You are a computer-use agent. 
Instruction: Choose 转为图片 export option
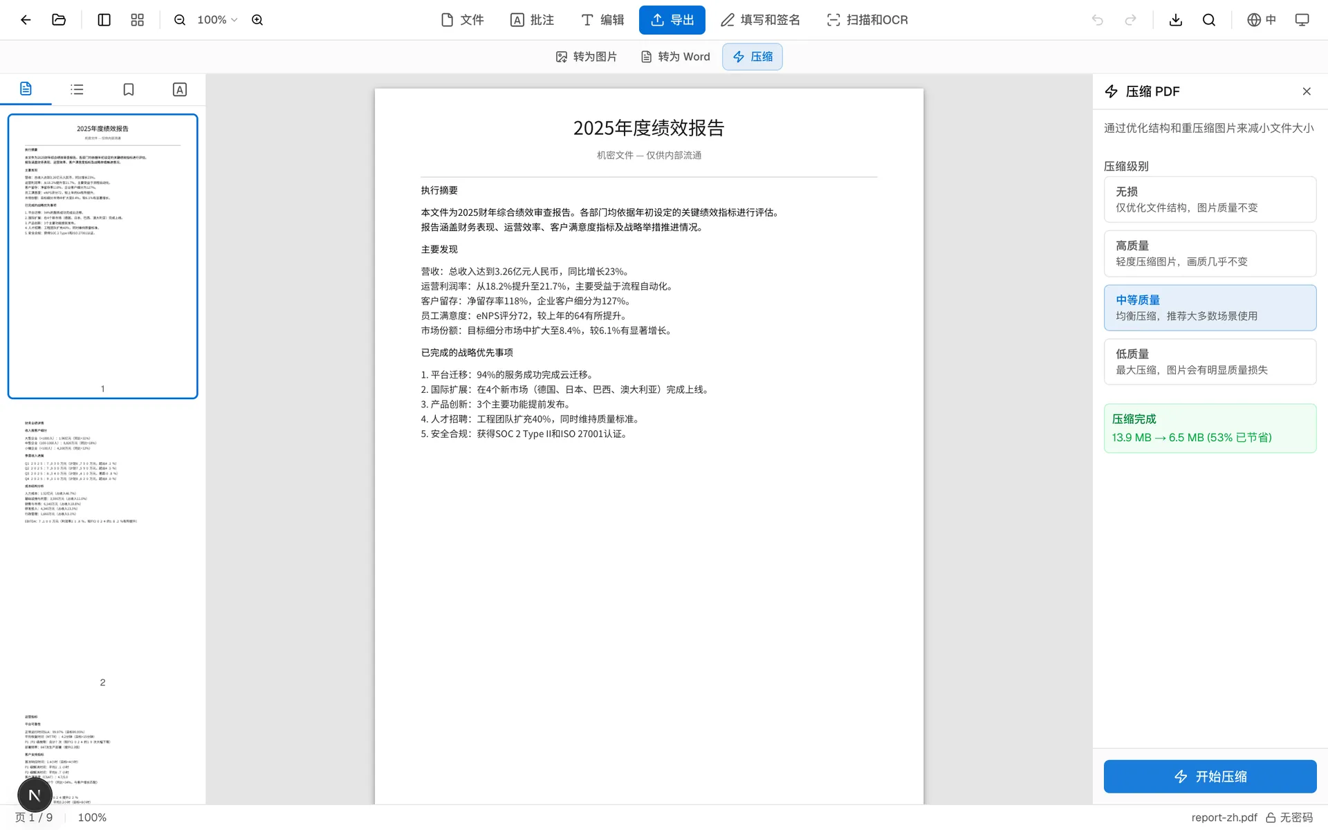[587, 57]
